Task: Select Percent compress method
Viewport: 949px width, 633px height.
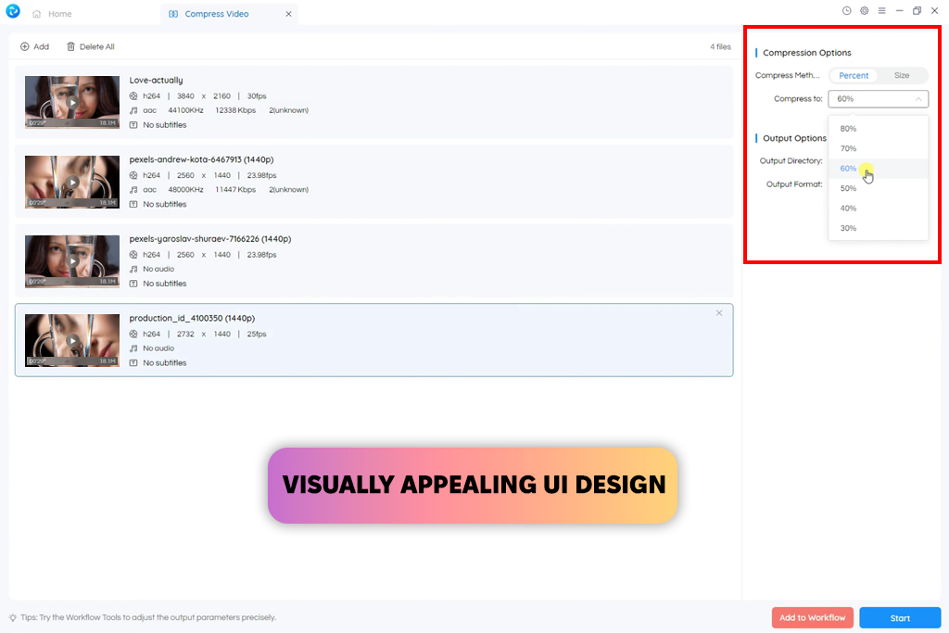Action: pyautogui.click(x=854, y=75)
